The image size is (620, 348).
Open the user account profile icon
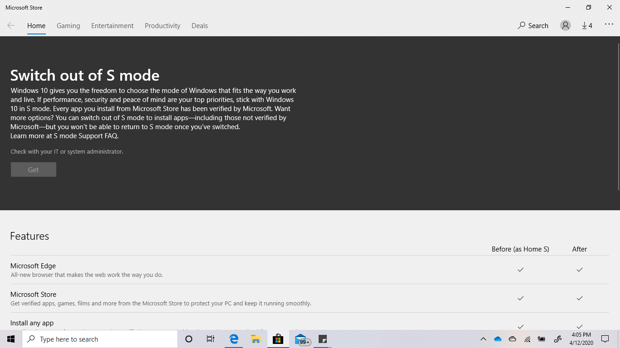(x=565, y=26)
